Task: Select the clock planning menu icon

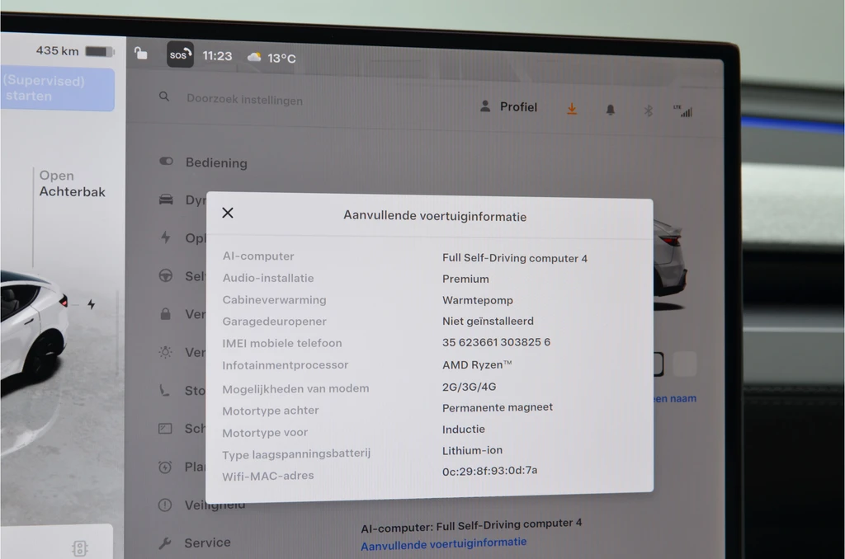Action: point(165,467)
